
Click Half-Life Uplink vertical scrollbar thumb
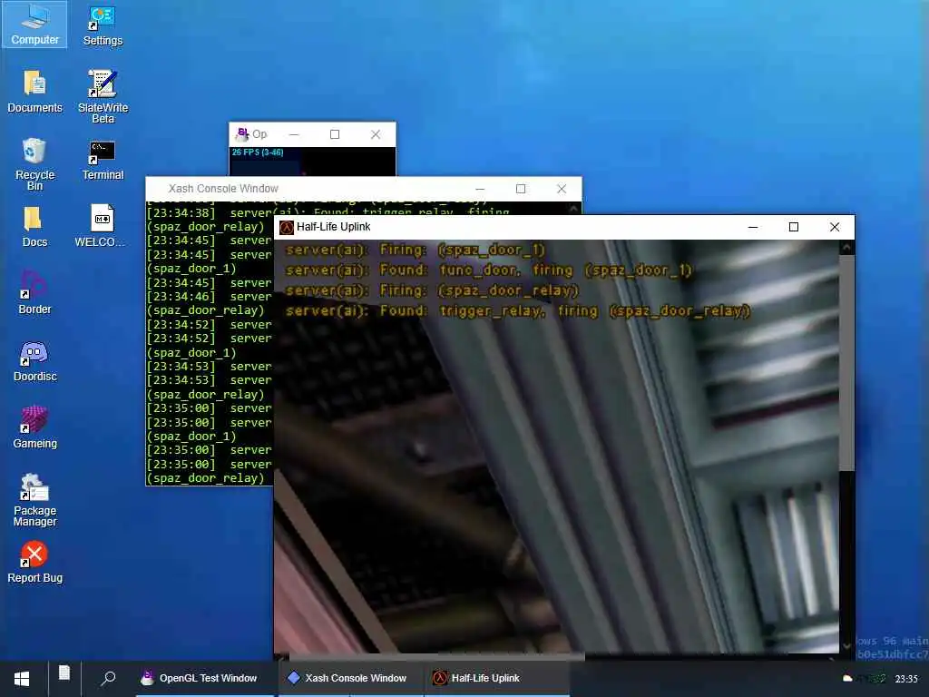[x=846, y=363]
